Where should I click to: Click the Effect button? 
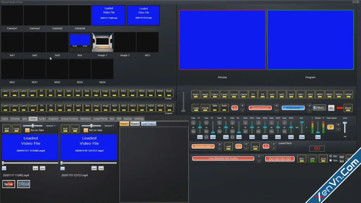click(319, 107)
